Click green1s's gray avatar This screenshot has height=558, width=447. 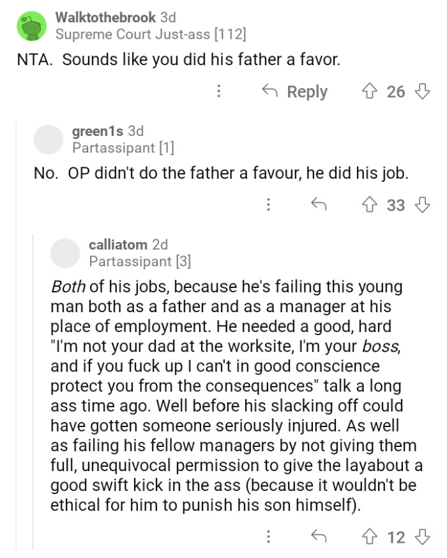pos(48,140)
